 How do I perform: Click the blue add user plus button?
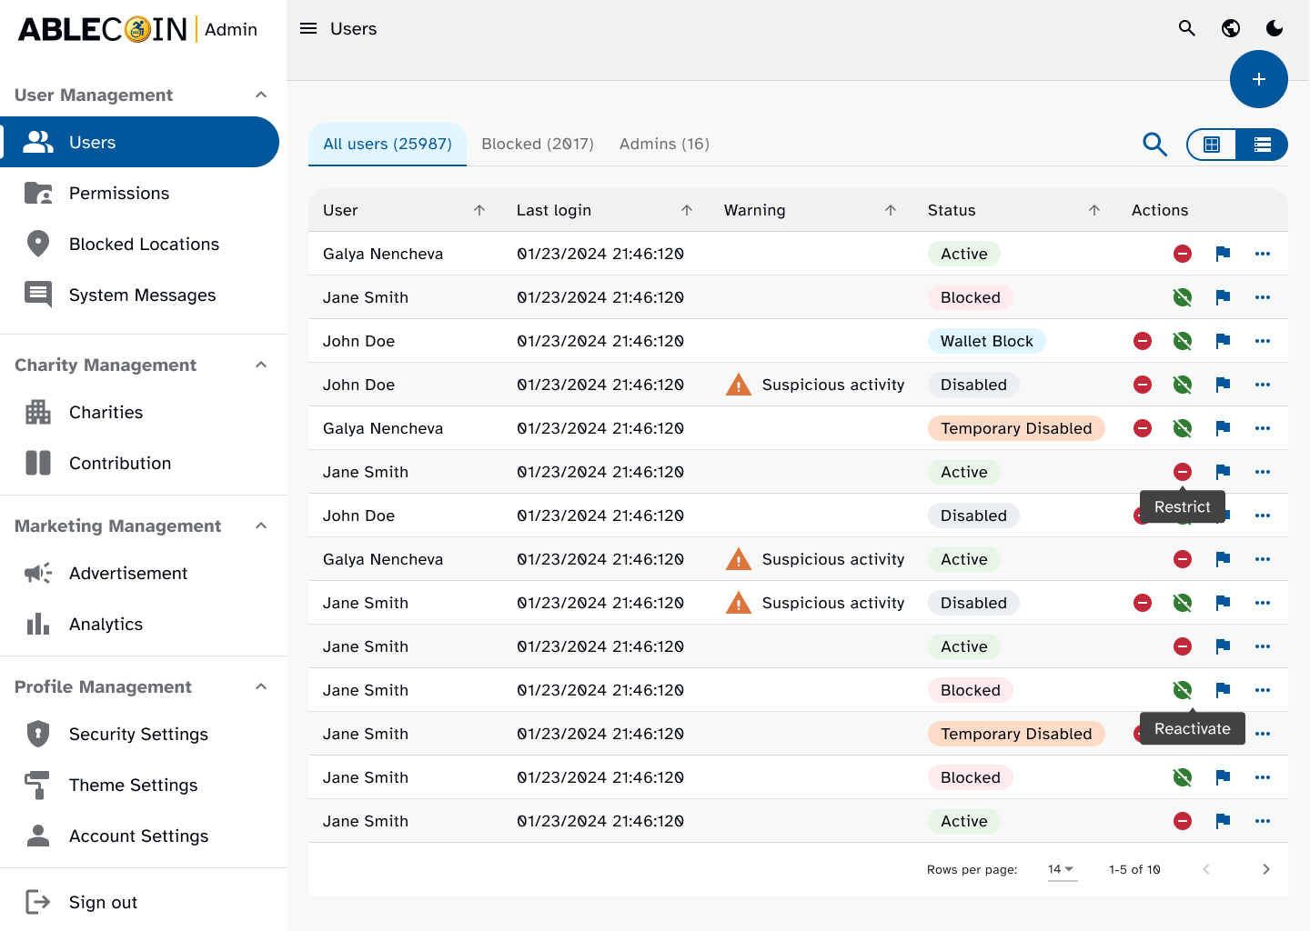[x=1258, y=79]
